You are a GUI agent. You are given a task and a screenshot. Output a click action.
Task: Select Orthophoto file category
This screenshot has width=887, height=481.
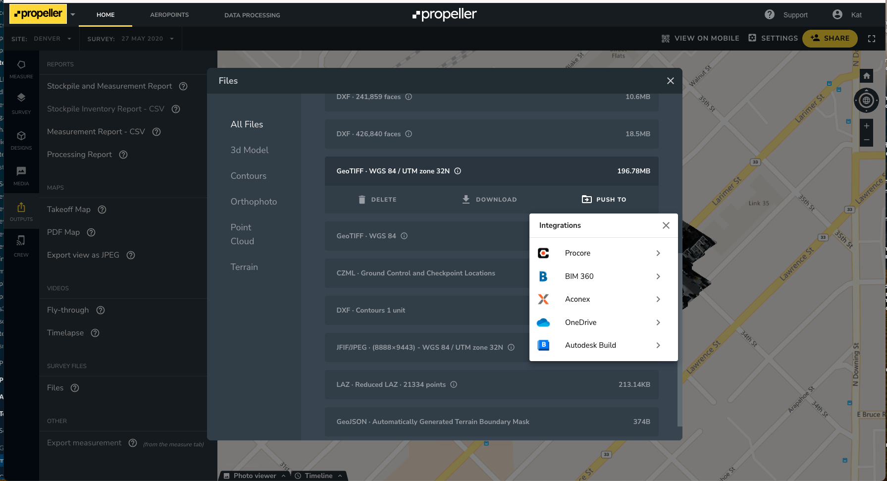(x=254, y=202)
